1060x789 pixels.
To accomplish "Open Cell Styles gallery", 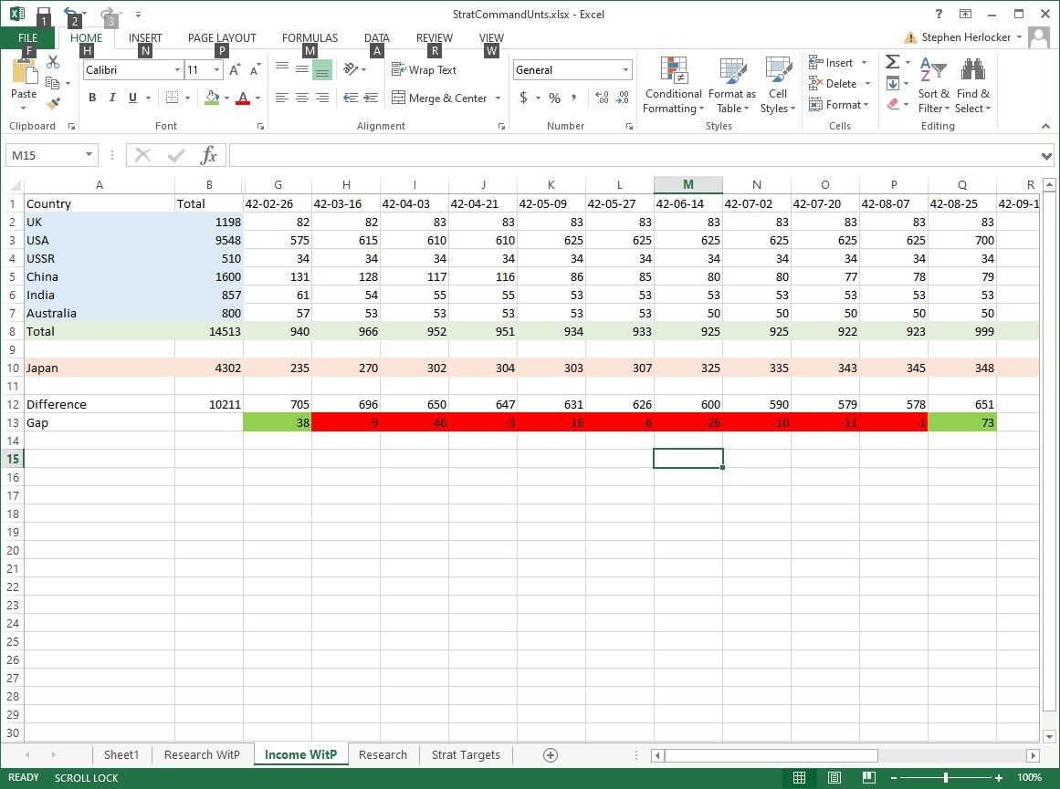I will coord(777,85).
